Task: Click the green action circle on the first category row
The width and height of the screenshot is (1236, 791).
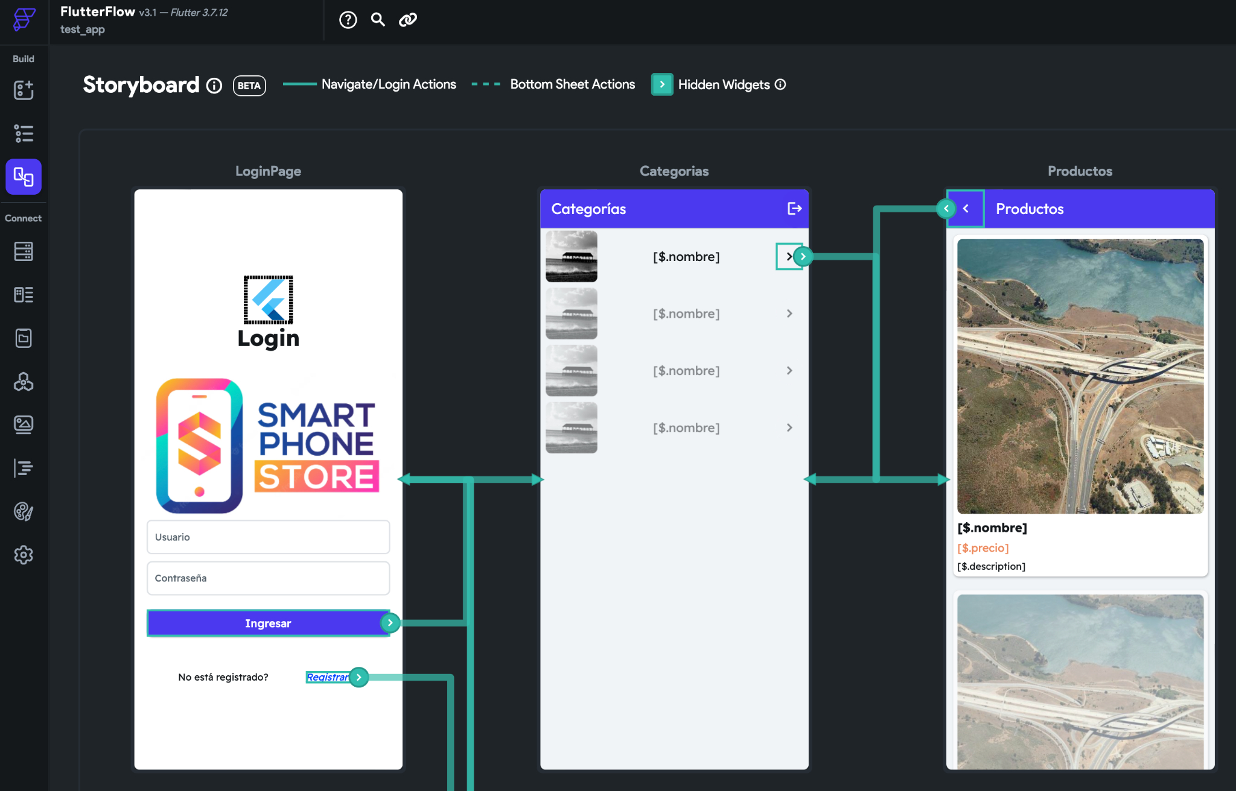Action: tap(803, 256)
